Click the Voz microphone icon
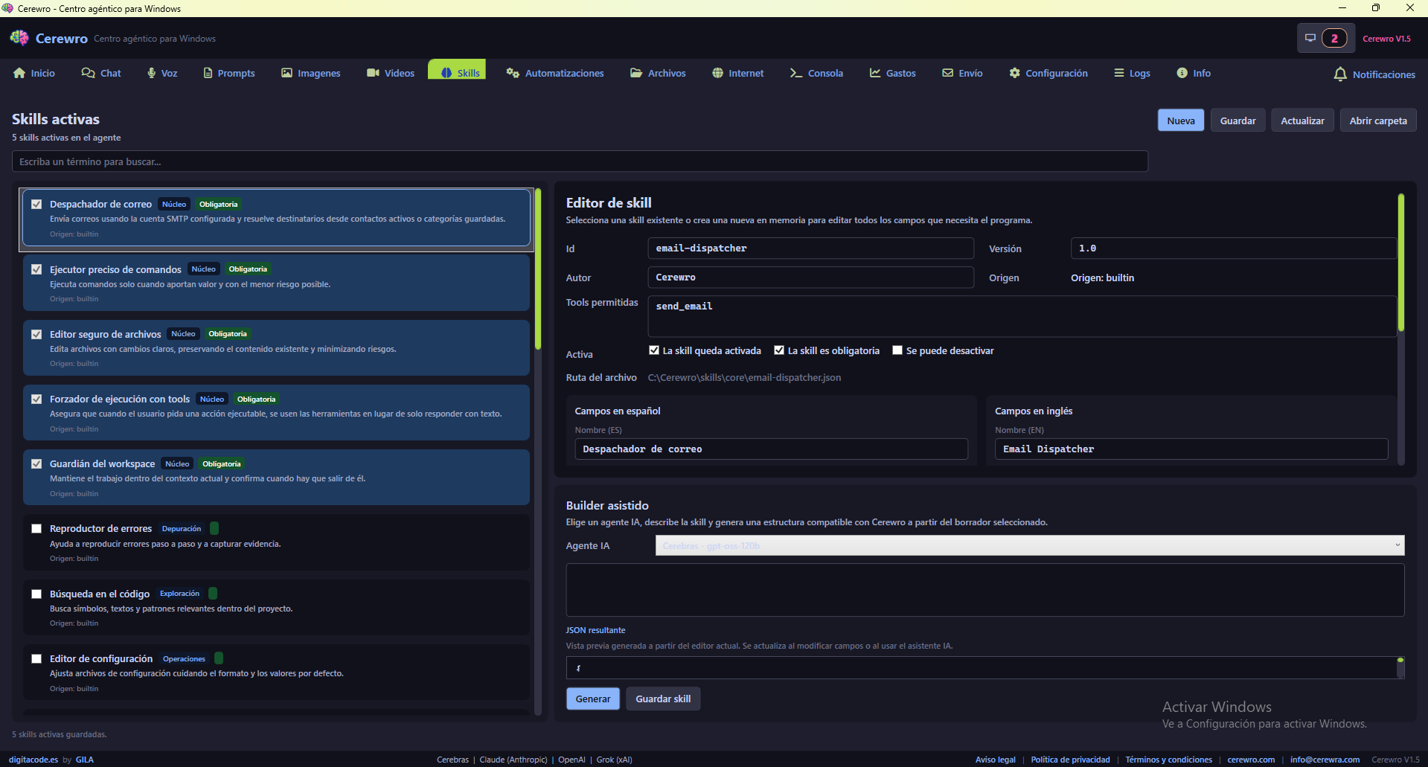Viewport: 1428px width, 767px height. [152, 73]
